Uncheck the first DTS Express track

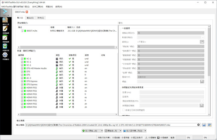click(22, 81)
